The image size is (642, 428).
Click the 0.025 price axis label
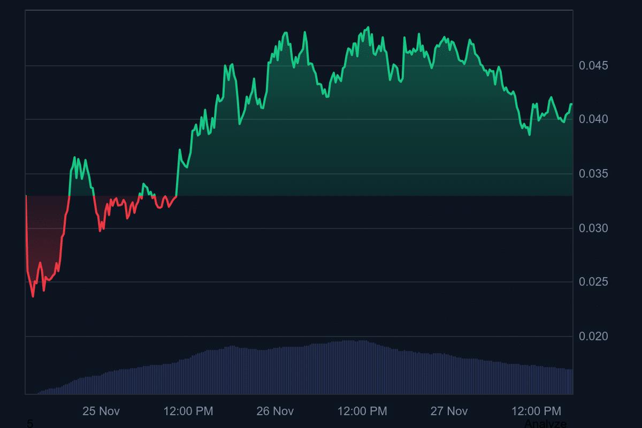click(x=593, y=282)
